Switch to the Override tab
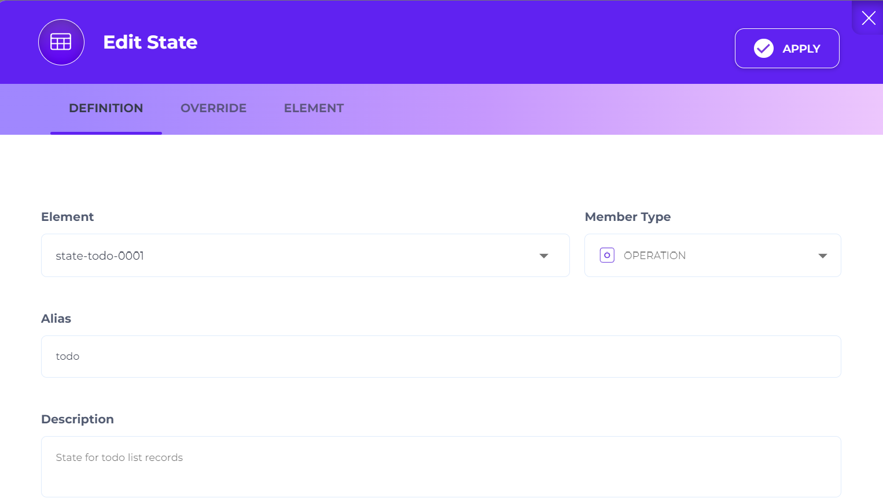883x502 pixels. click(214, 108)
